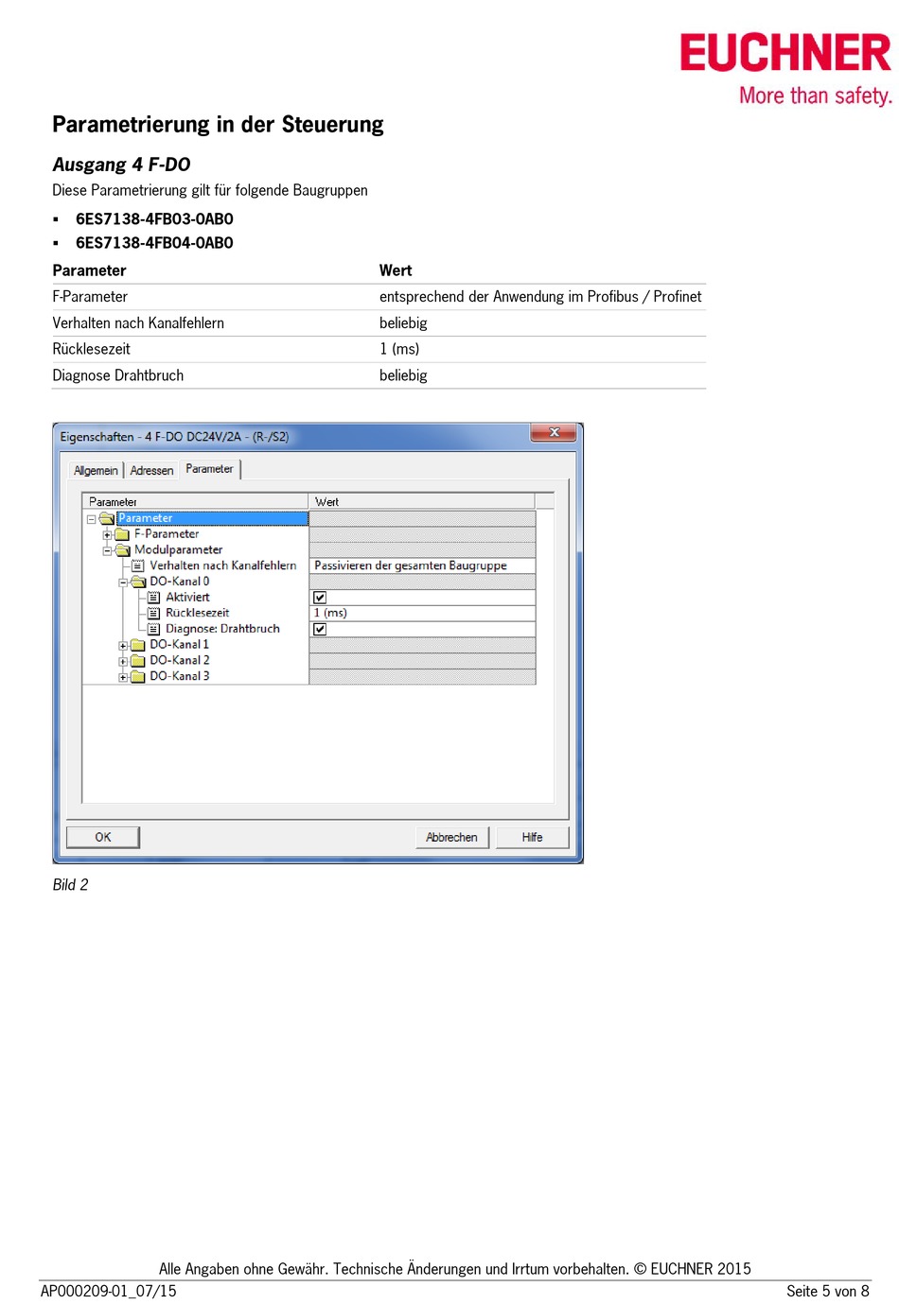
Task: Expand the DO-Kanal 3 tree node
Action: tap(123, 677)
